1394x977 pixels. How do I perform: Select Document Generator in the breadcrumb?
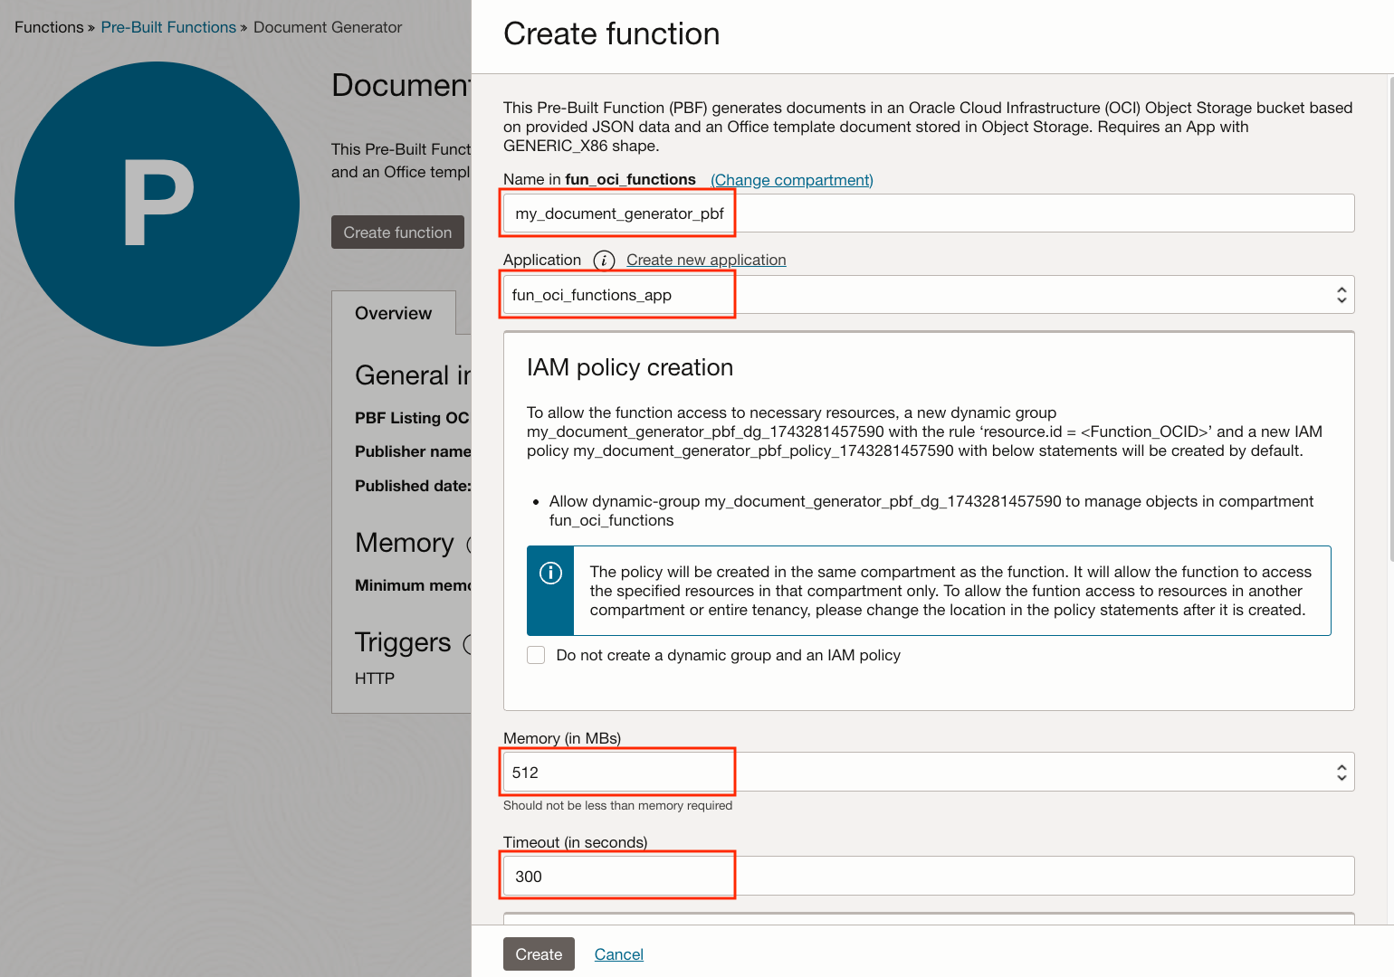coord(328,27)
